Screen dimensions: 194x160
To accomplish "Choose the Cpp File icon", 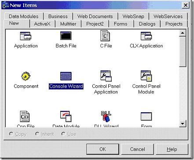I will pos(25,116).
